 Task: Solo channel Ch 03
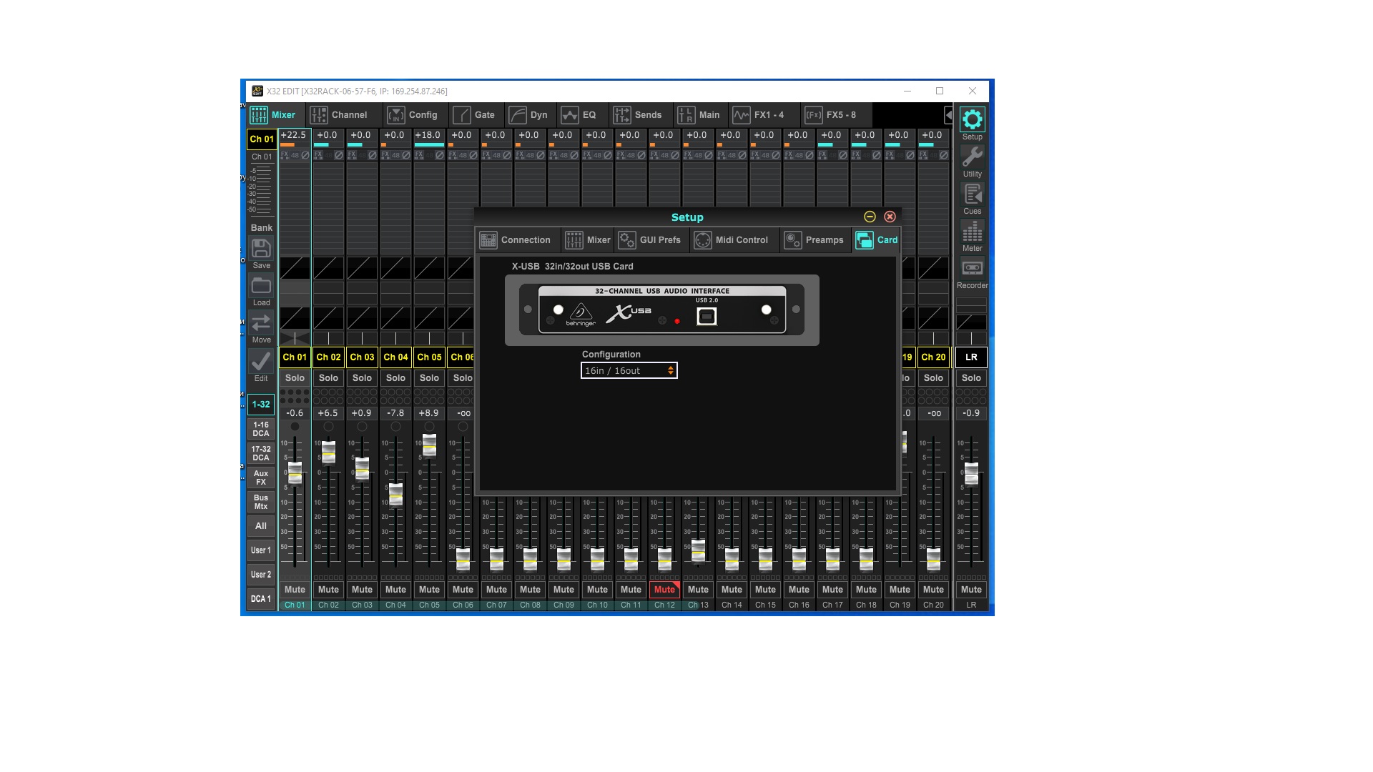[x=362, y=378]
